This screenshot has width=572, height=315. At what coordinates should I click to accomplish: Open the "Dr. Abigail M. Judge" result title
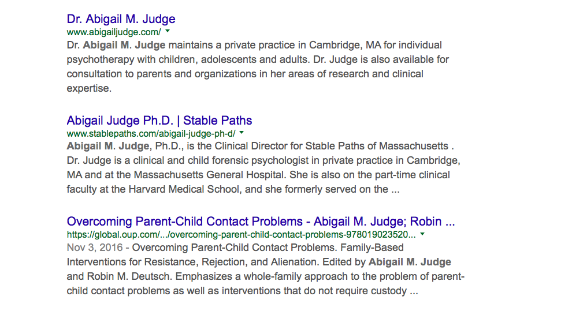121,19
